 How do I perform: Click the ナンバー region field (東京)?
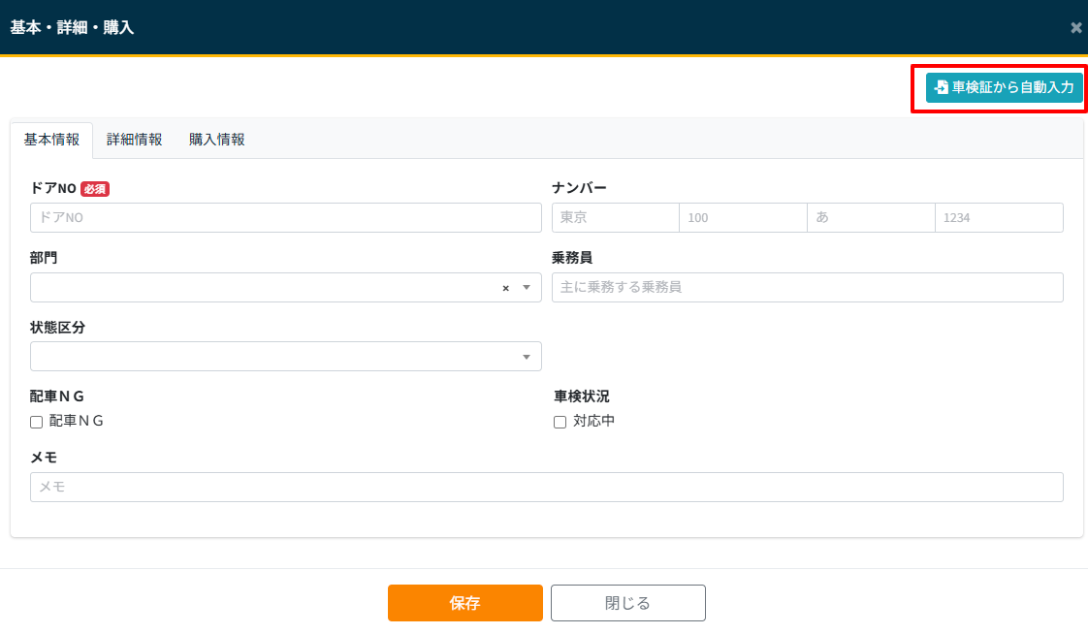pos(616,218)
